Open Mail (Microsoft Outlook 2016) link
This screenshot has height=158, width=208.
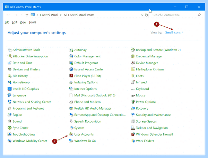click(95, 95)
